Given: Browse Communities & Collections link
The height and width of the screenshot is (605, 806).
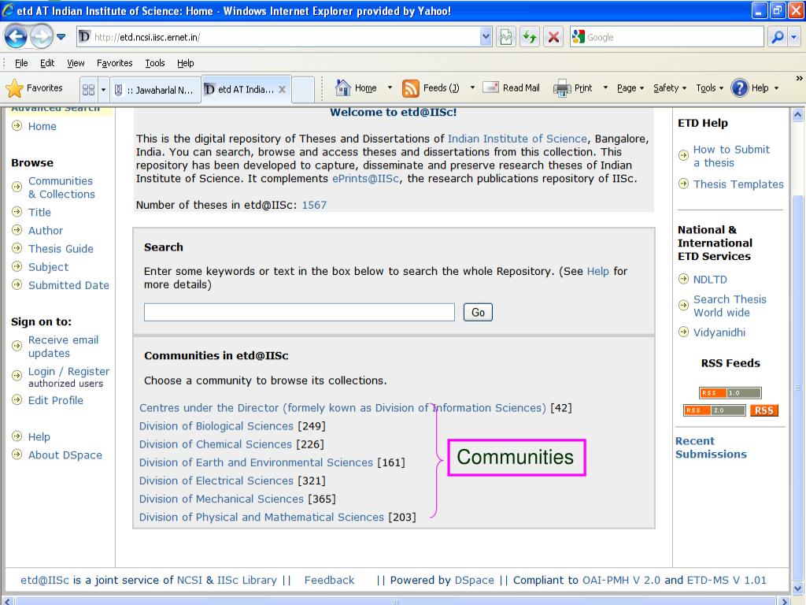Looking at the screenshot, I should [x=61, y=187].
